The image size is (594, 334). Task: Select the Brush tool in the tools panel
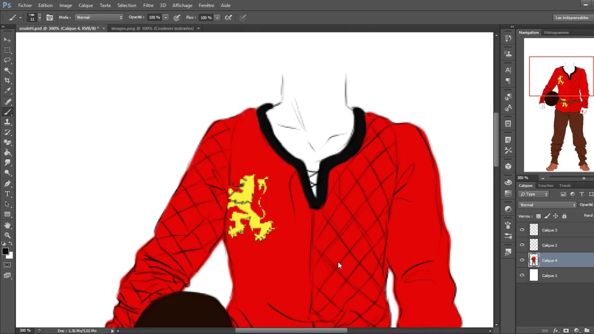[x=7, y=112]
